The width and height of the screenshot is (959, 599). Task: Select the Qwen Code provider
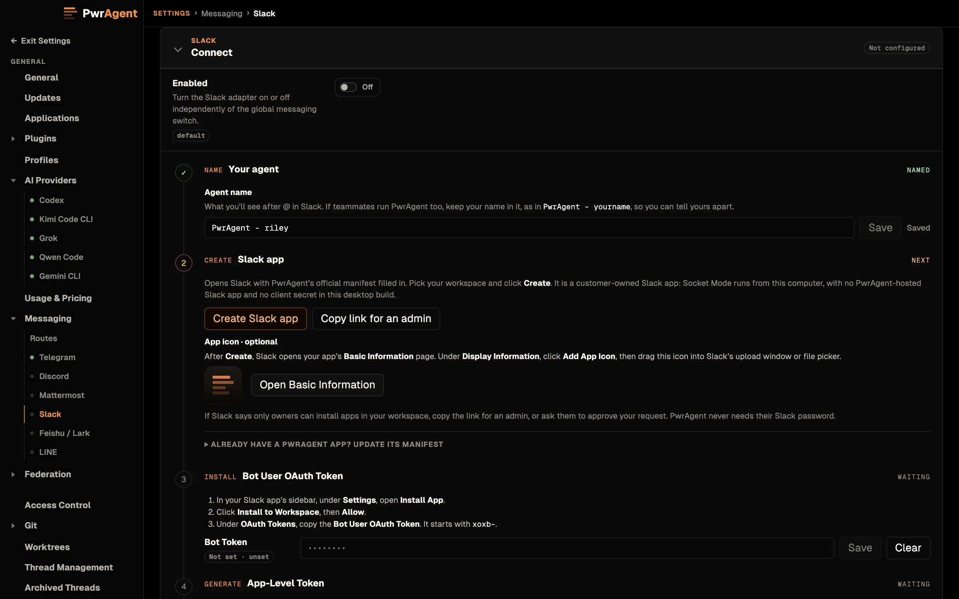point(61,257)
